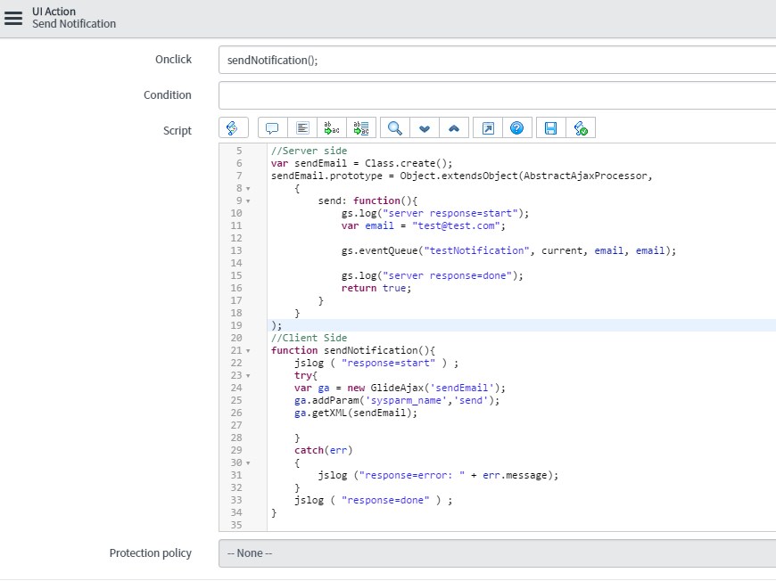Click the Condition field label
776x581 pixels.
(x=168, y=95)
